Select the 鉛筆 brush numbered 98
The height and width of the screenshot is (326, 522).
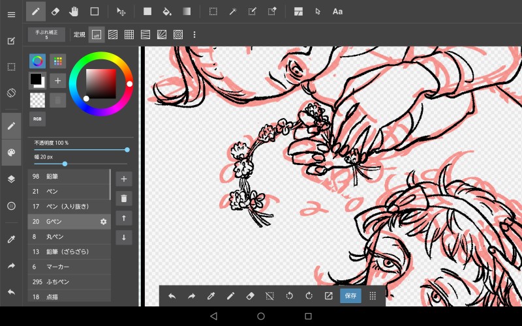tap(69, 176)
